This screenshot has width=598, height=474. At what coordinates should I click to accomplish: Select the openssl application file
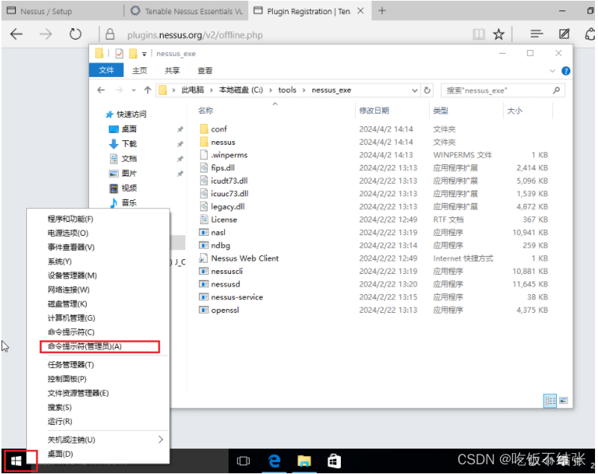pyautogui.click(x=225, y=310)
